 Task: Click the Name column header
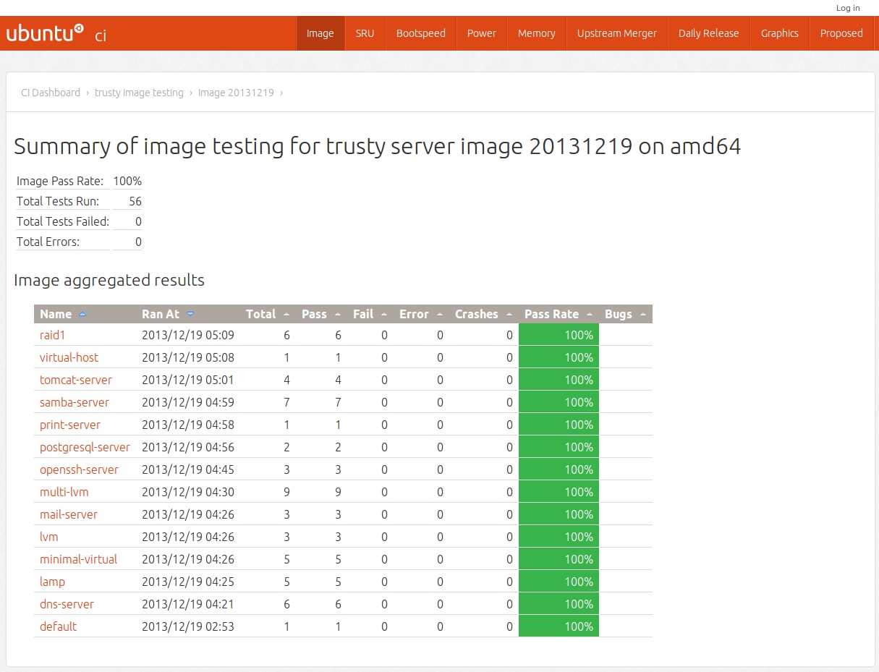click(85, 314)
